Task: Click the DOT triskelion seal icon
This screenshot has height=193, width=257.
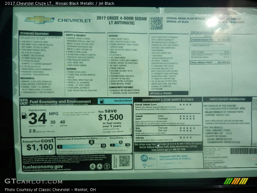Action: 100,166
